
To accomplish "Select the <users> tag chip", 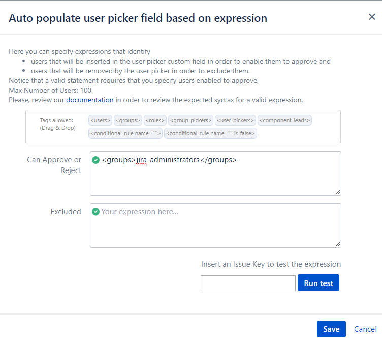I will click(101, 120).
